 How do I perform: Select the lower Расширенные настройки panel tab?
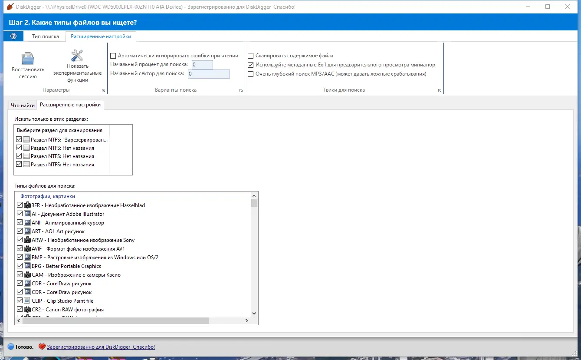pos(70,105)
